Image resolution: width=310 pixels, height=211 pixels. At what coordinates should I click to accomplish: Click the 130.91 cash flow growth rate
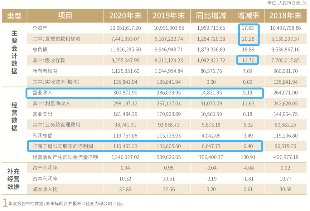click(x=248, y=157)
